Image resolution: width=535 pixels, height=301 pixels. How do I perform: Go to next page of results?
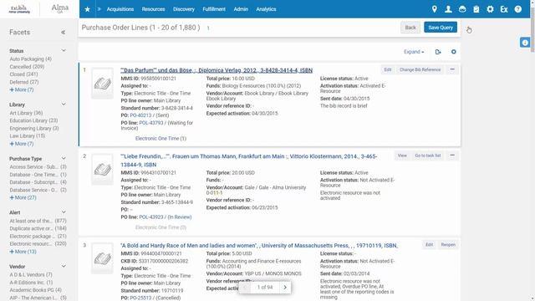tap(285, 288)
